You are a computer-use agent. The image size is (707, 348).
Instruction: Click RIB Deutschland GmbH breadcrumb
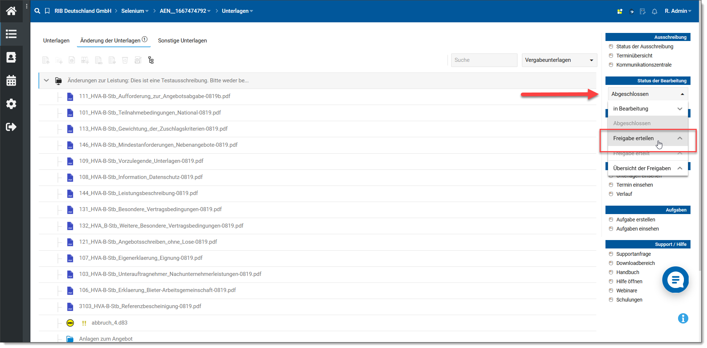[83, 11]
